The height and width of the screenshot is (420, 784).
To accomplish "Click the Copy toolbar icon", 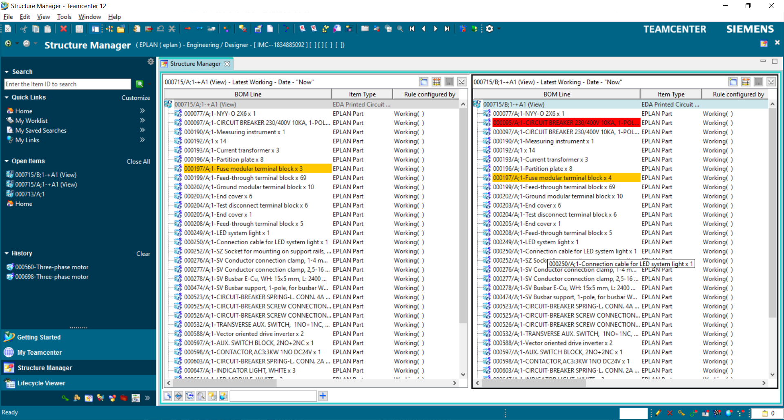I will tap(36, 29).
